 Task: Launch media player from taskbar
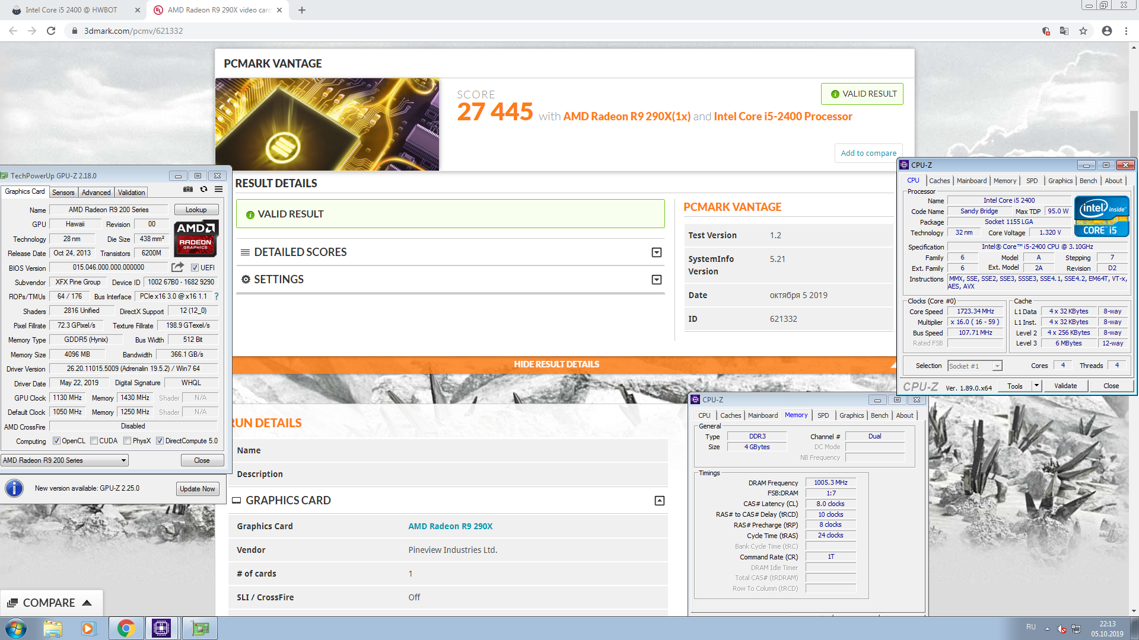(88, 628)
